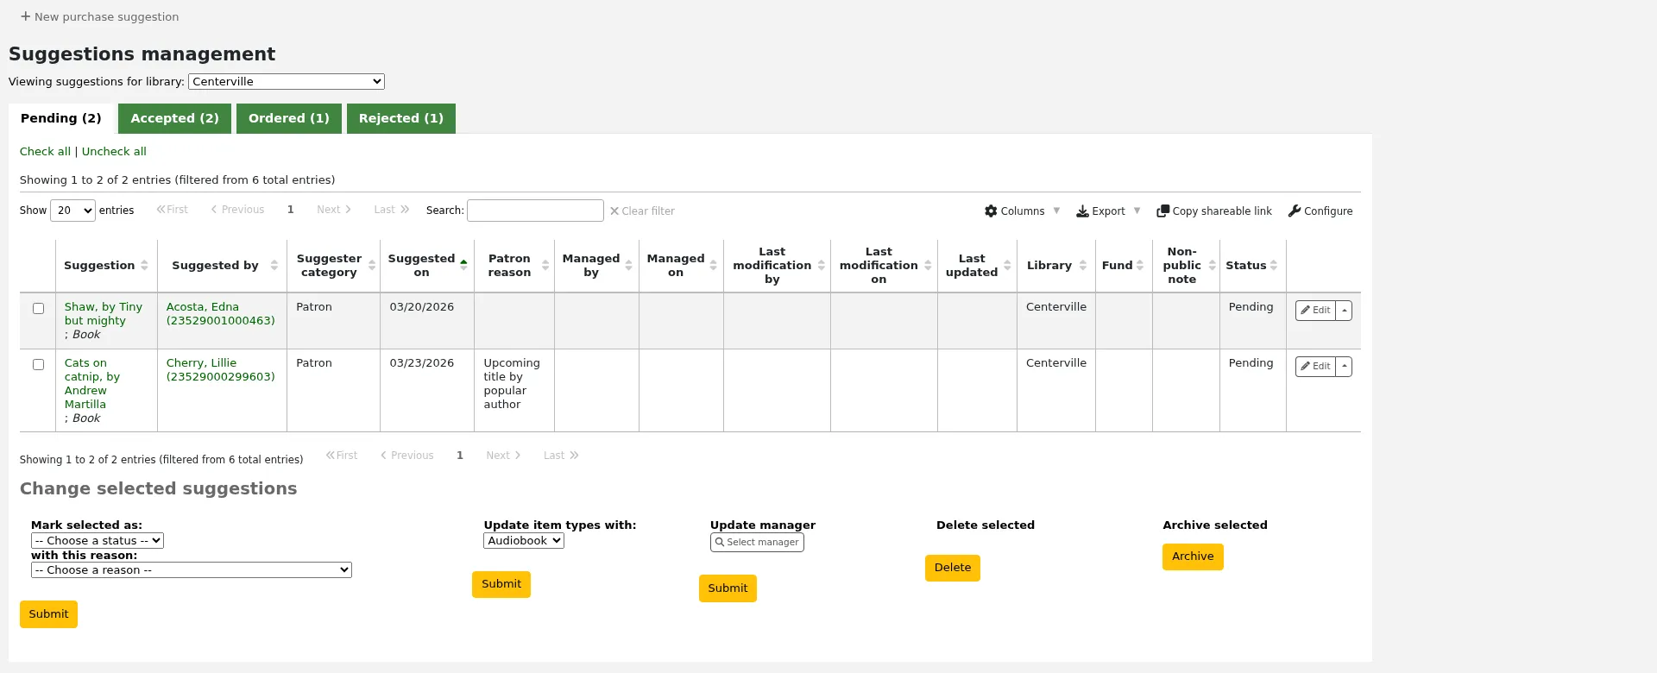Image resolution: width=1657 pixels, height=673 pixels.
Task: Expand the Export menu
Action: [x=1109, y=211]
